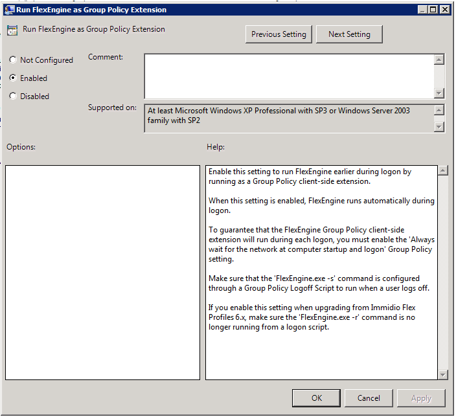The width and height of the screenshot is (456, 417).
Task: Cancel the policy dialog
Action: pos(369,398)
